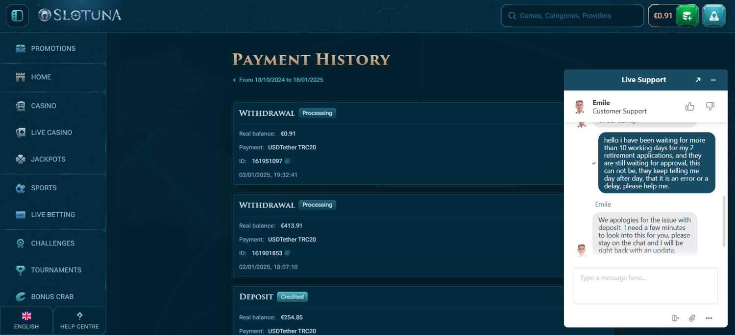Click the attach file paperclip icon
Viewport: 735px width, 335px height.
[x=692, y=318]
